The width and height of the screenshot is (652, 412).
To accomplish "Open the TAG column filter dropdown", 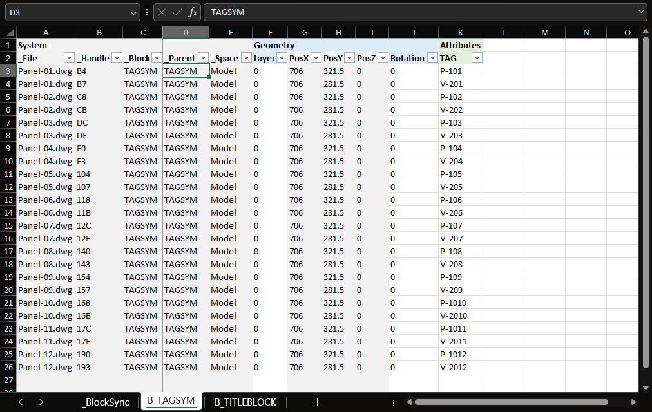I will pyautogui.click(x=477, y=58).
